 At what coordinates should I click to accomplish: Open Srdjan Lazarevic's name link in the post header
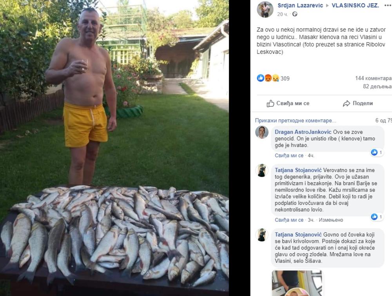(x=300, y=5)
